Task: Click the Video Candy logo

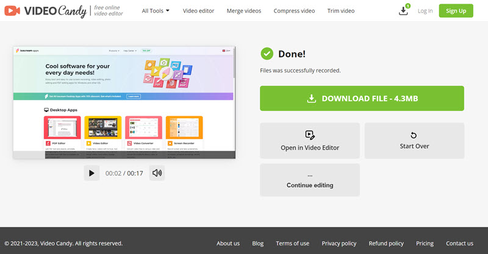Action: click(x=45, y=11)
